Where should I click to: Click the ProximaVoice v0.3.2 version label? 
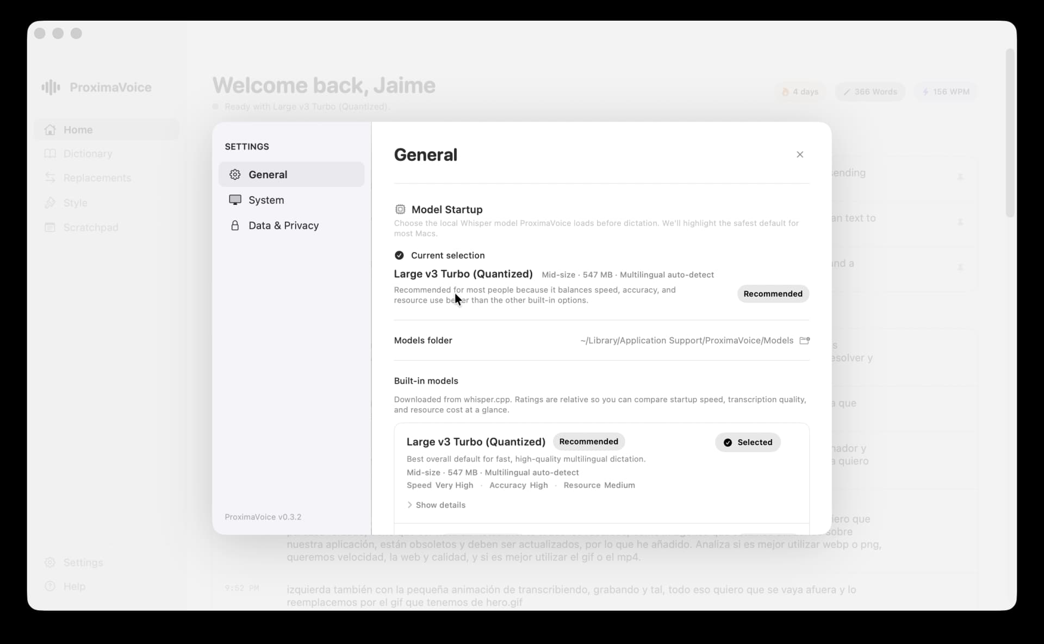tap(263, 517)
